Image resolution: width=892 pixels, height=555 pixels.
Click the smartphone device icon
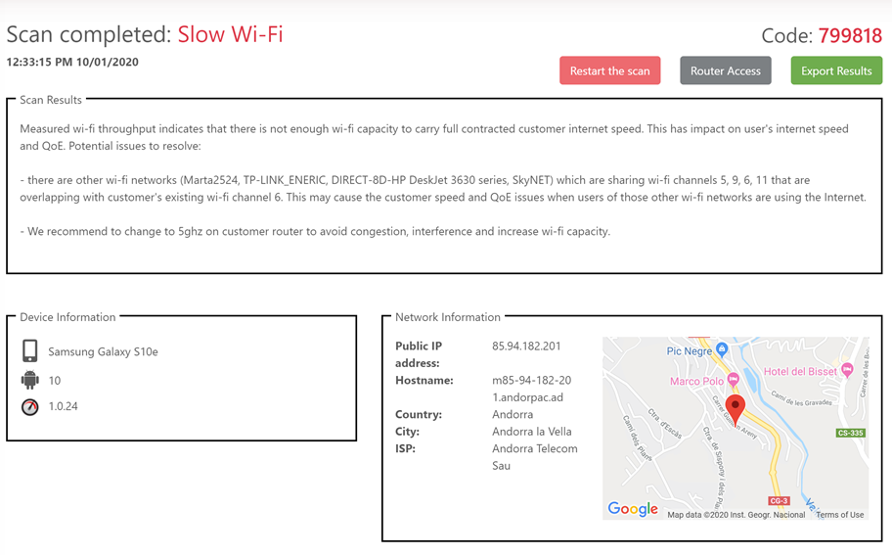(30, 351)
